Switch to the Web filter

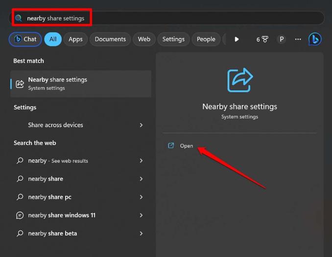(x=144, y=39)
